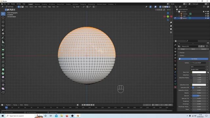The width and height of the screenshot is (210, 118).
Task: Click the viewport zoom magnifier icon
Action: pos(171,23)
